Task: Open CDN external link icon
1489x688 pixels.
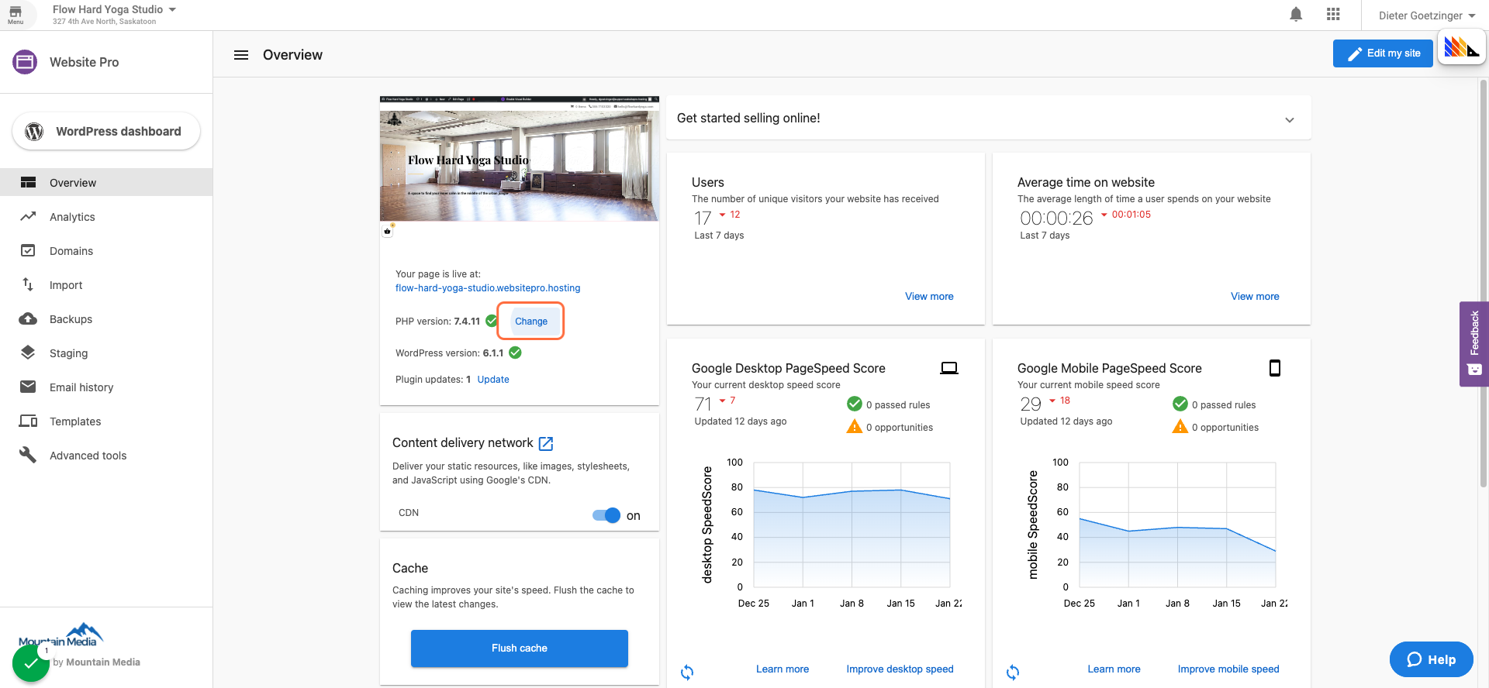Action: pos(546,443)
